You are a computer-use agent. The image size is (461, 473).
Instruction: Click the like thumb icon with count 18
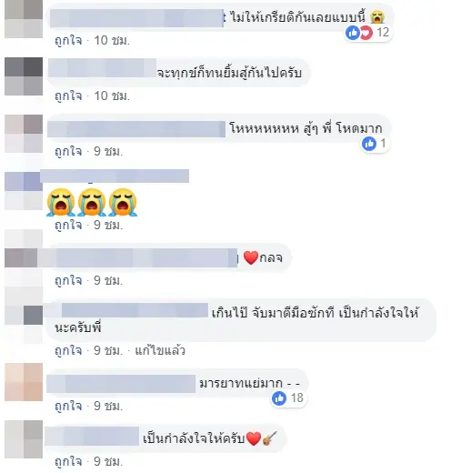point(279,398)
